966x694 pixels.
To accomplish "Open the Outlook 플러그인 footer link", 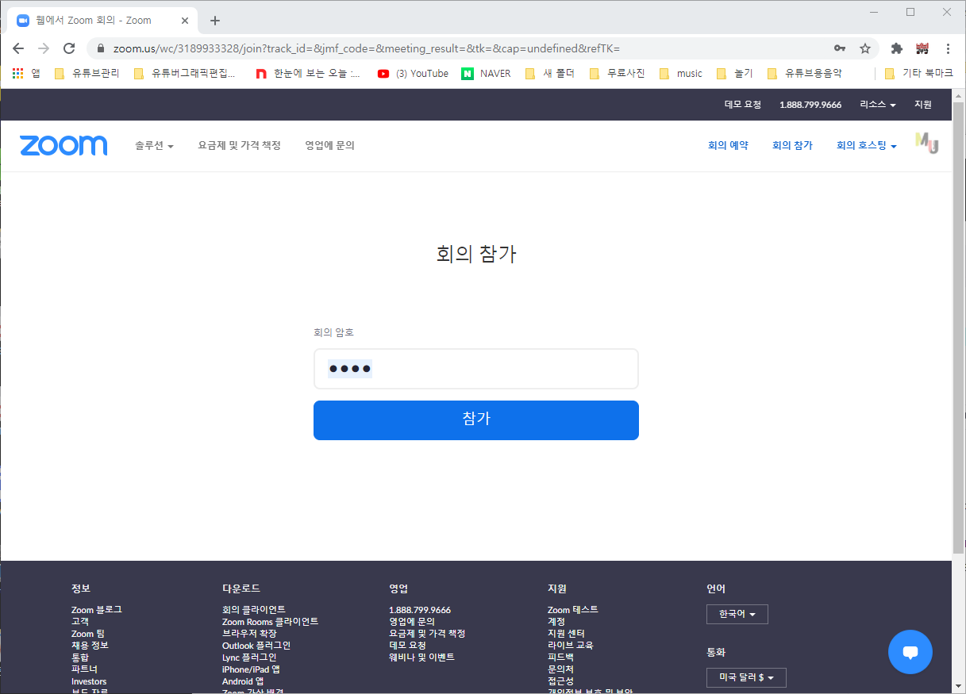I will pos(256,646).
